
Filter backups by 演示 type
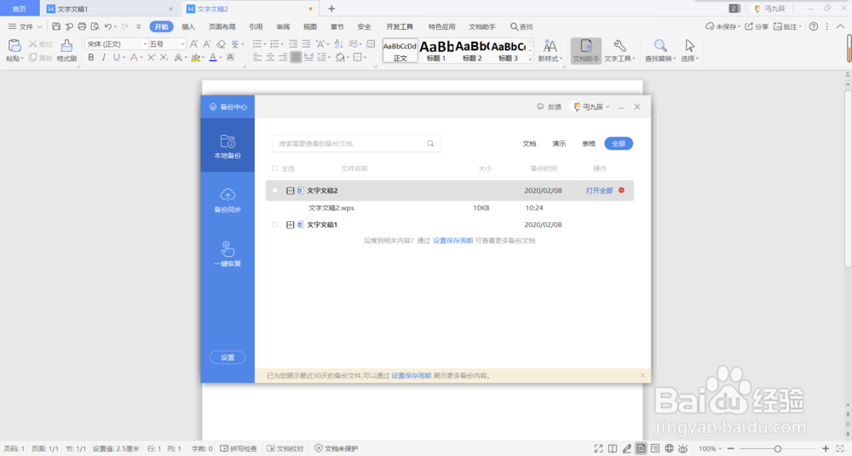tap(559, 144)
